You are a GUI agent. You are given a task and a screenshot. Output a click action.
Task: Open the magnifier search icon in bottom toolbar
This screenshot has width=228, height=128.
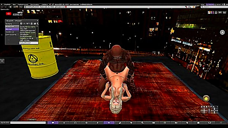pos(142,123)
